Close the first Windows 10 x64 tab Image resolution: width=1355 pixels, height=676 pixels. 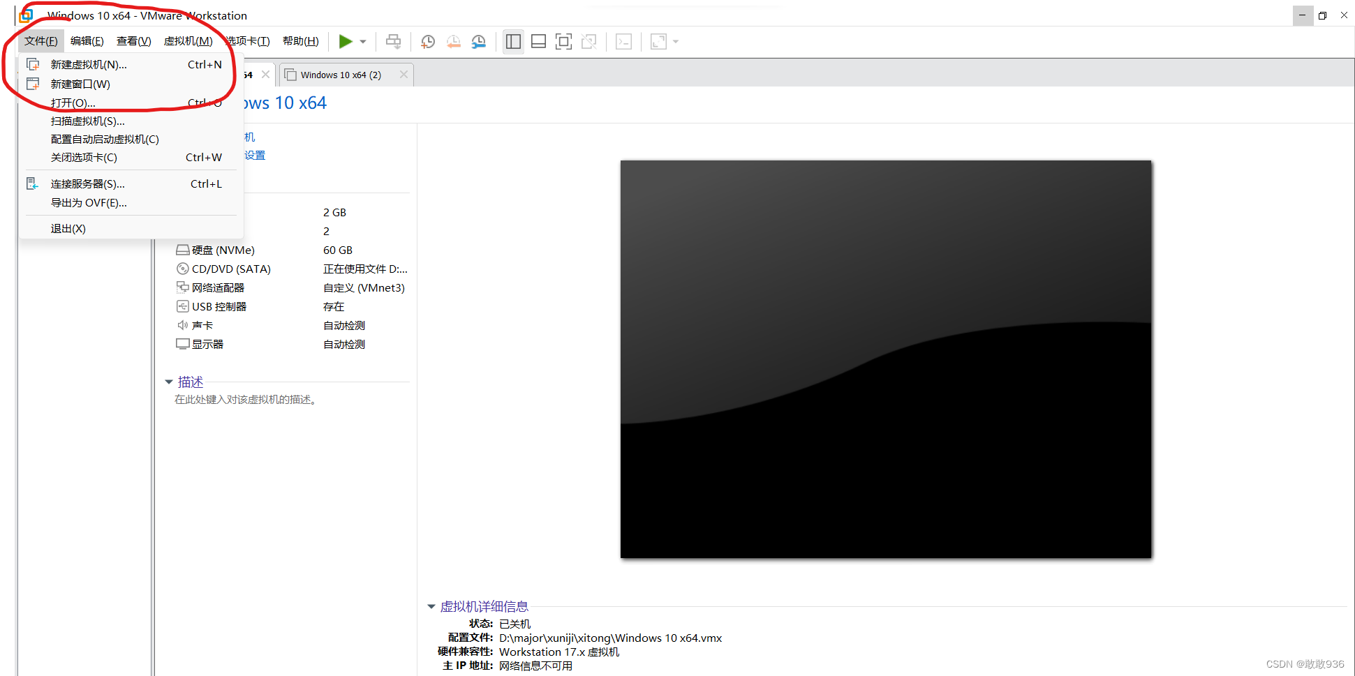pyautogui.click(x=265, y=75)
